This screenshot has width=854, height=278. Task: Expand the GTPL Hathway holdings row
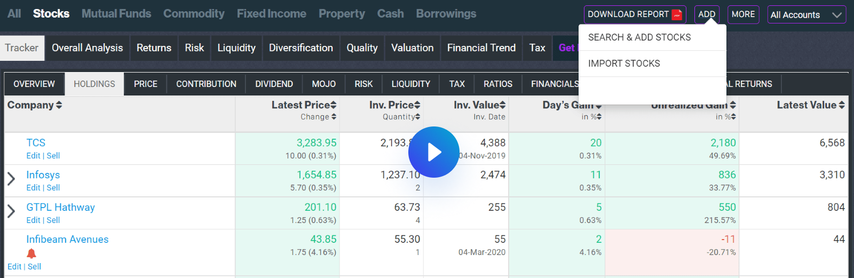tap(11, 211)
